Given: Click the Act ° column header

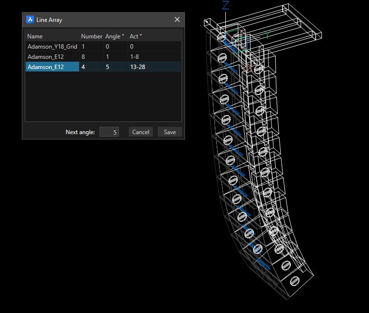Looking at the screenshot, I should 136,36.
